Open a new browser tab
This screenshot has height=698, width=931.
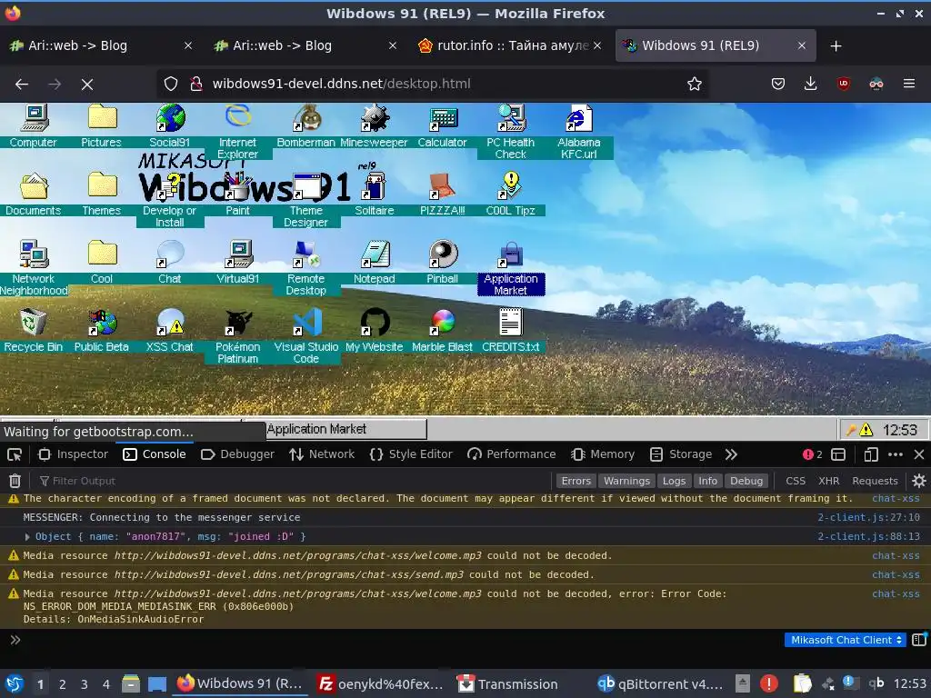click(836, 45)
